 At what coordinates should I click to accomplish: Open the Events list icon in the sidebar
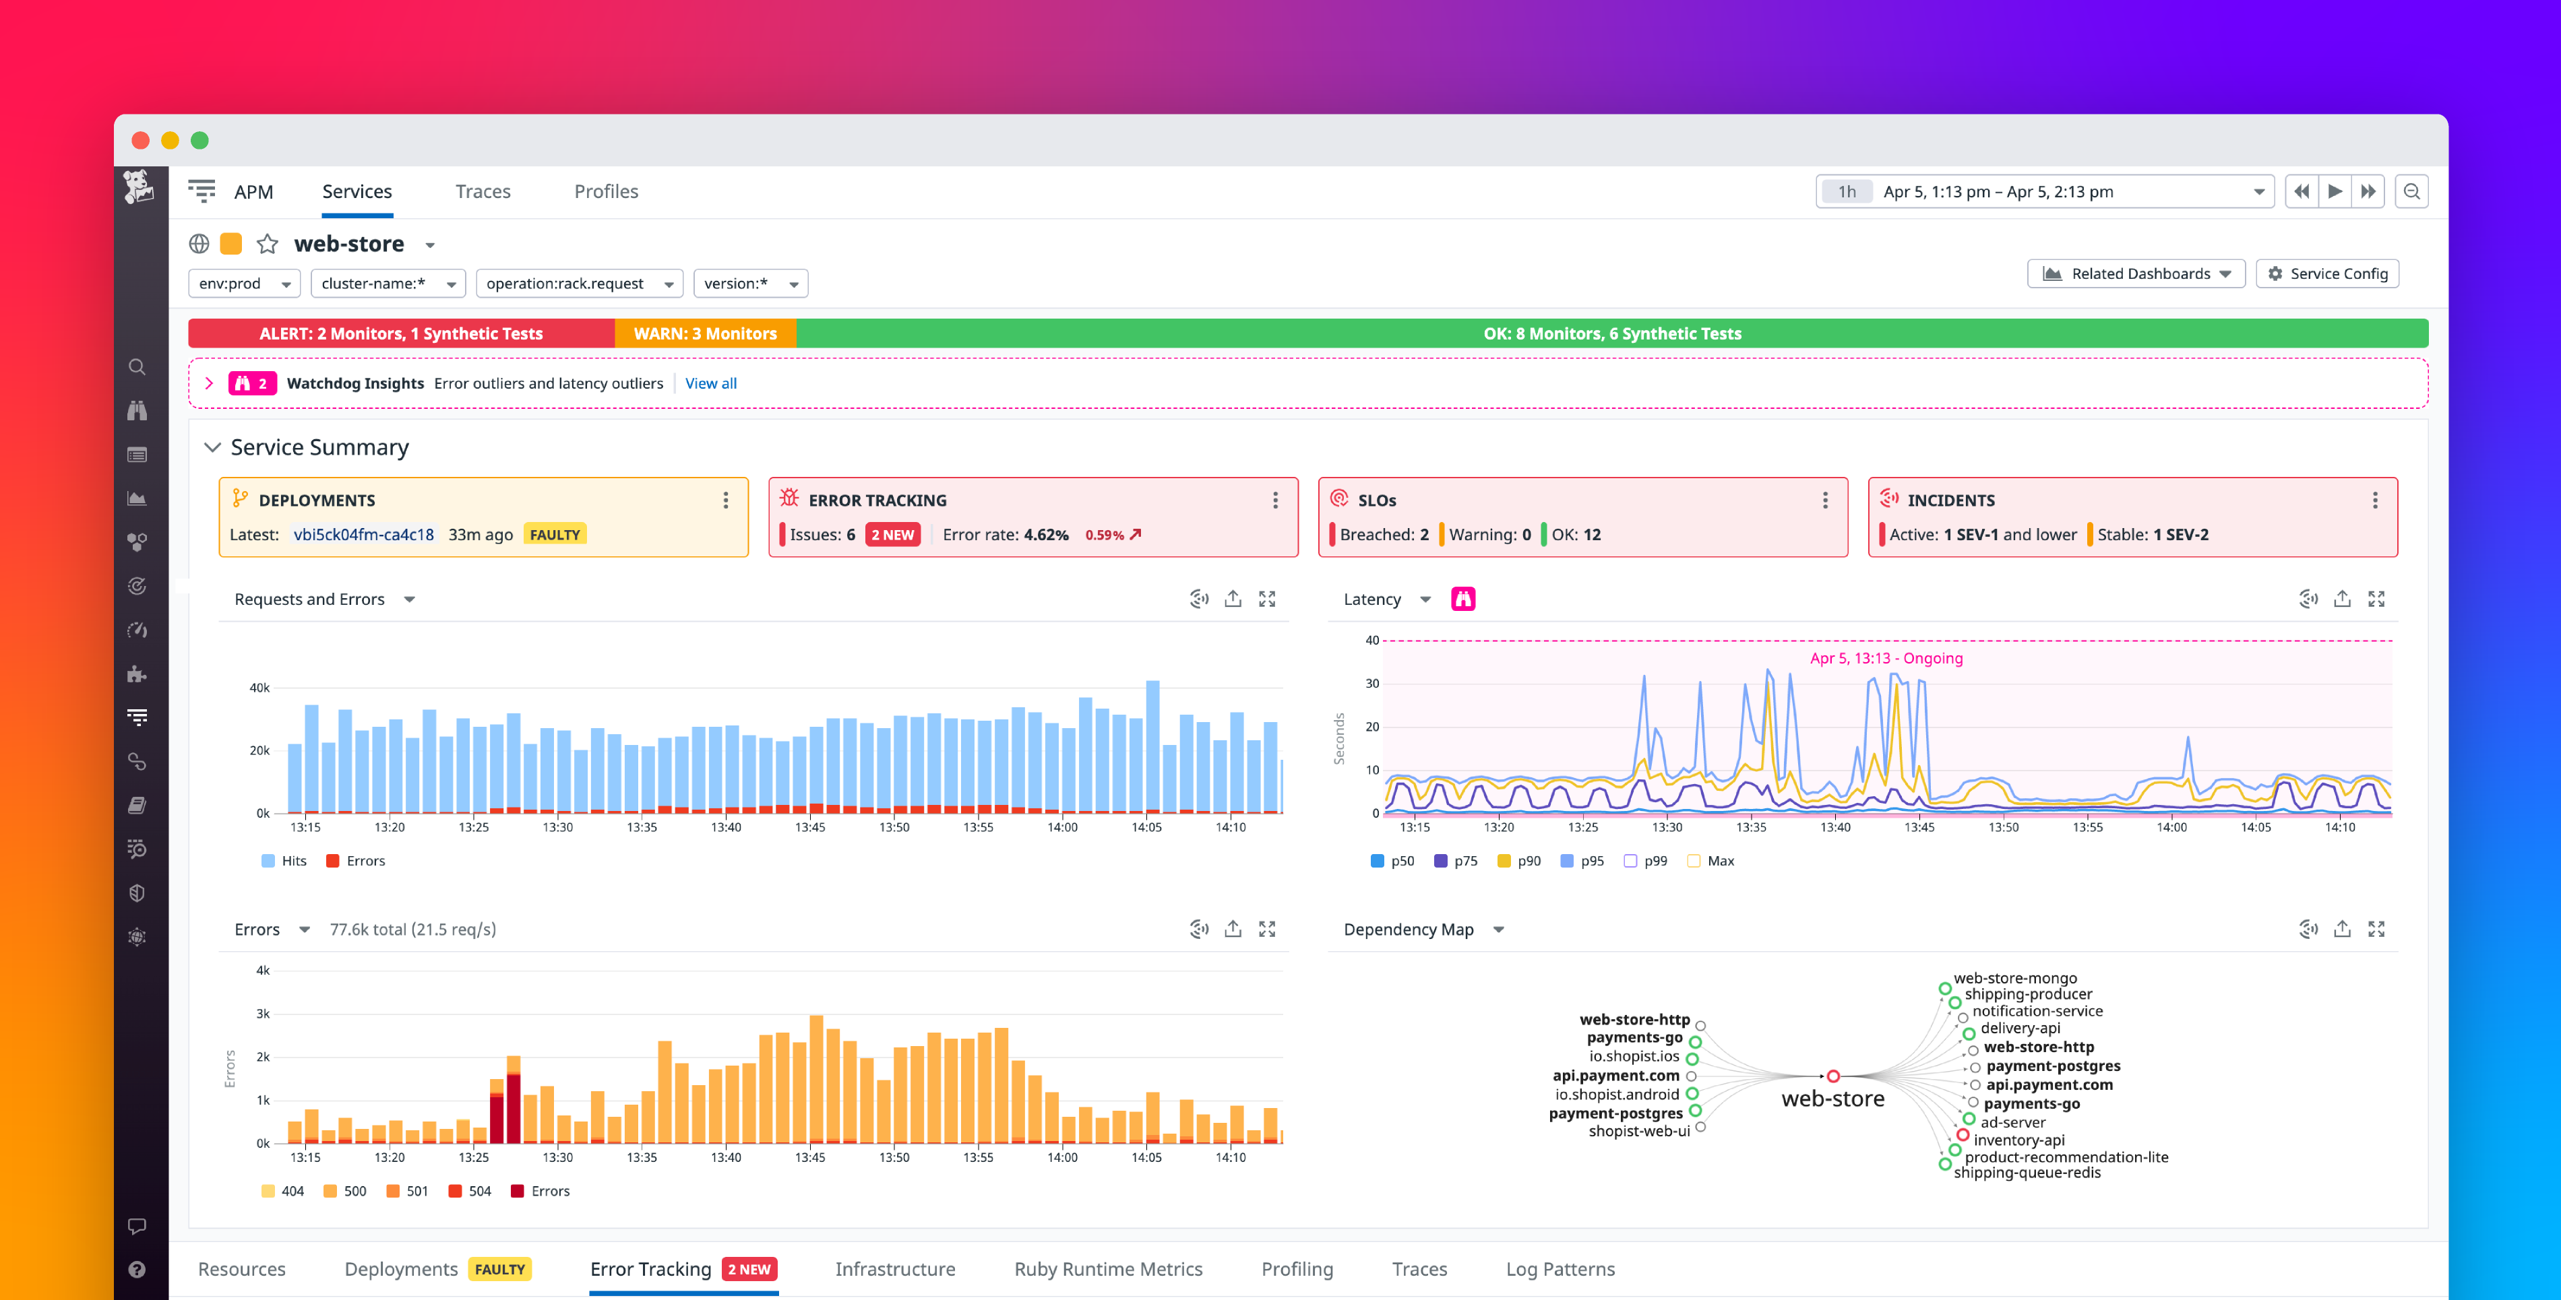point(137,454)
